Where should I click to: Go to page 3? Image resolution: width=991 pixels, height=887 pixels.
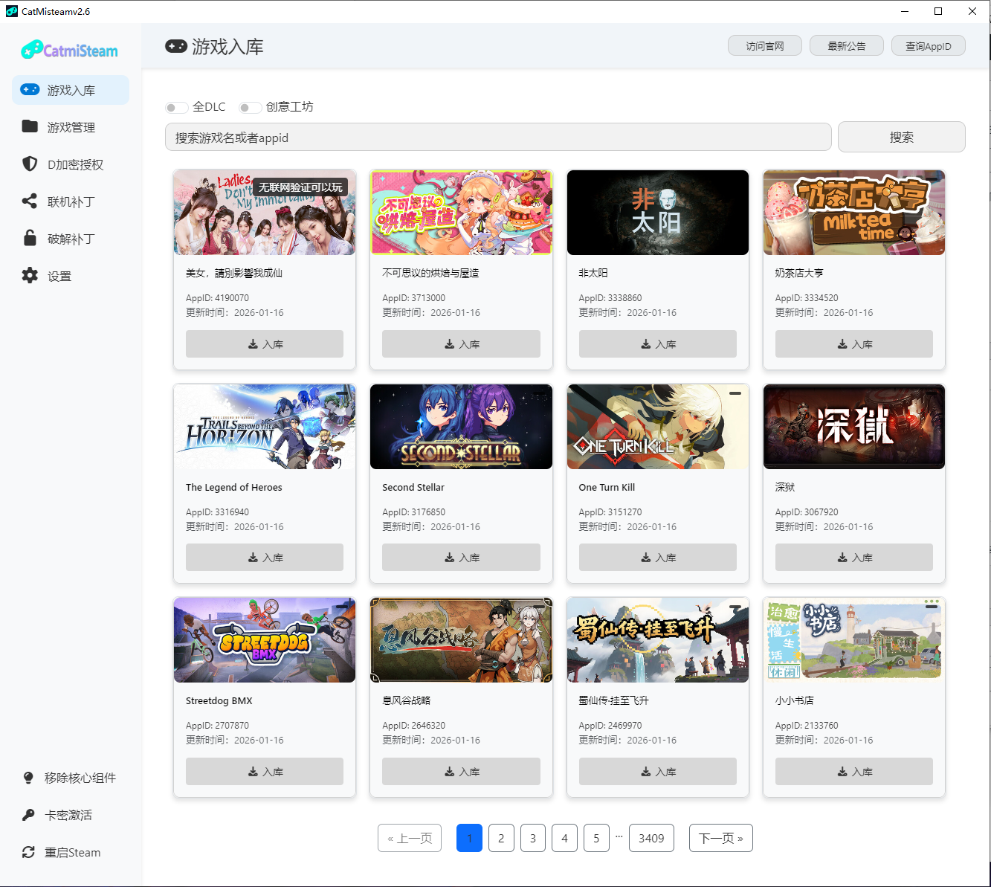pos(533,838)
